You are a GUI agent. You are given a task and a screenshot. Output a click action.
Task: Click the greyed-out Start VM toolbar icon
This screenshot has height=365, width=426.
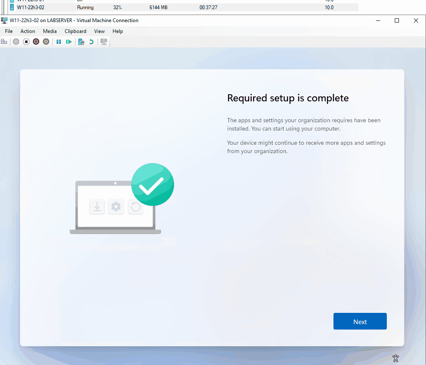[16, 42]
